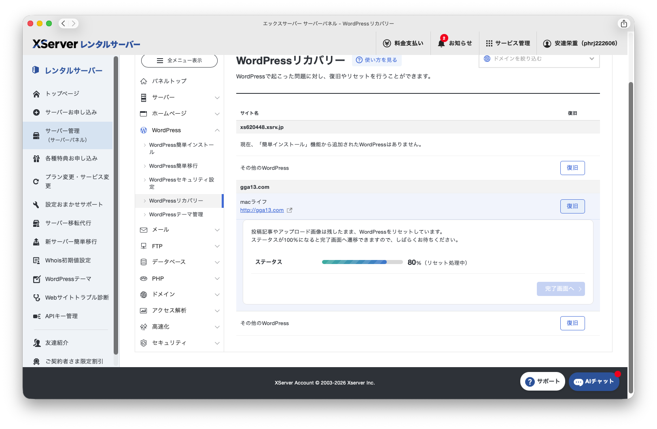Click the page vertical scrollbar
This screenshot has height=429, width=657.
point(631,237)
